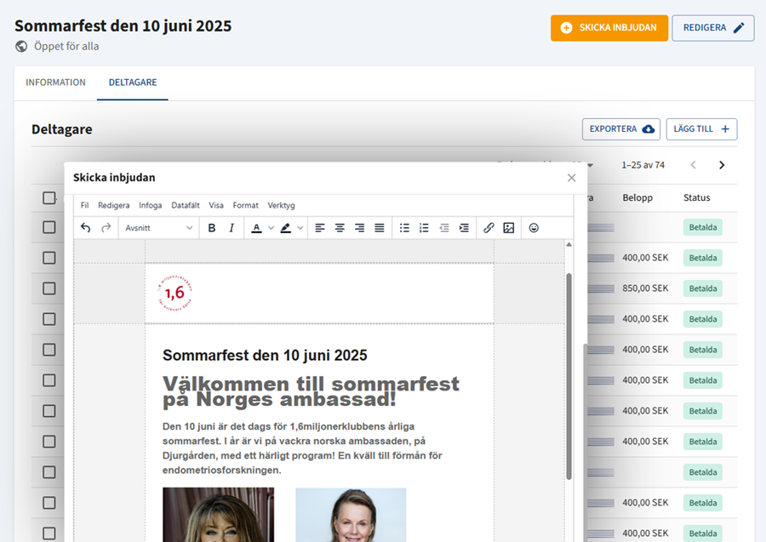Justify the text
Image resolution: width=766 pixels, height=542 pixels.
coord(379,228)
